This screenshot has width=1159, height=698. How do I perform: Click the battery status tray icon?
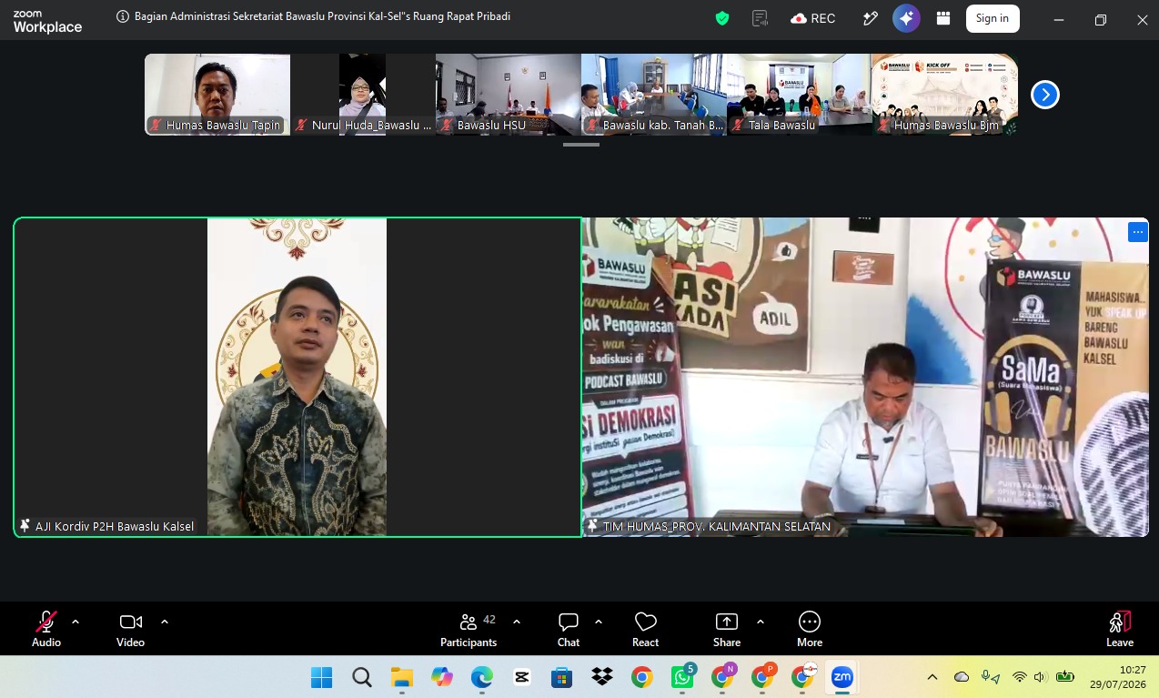1064,677
